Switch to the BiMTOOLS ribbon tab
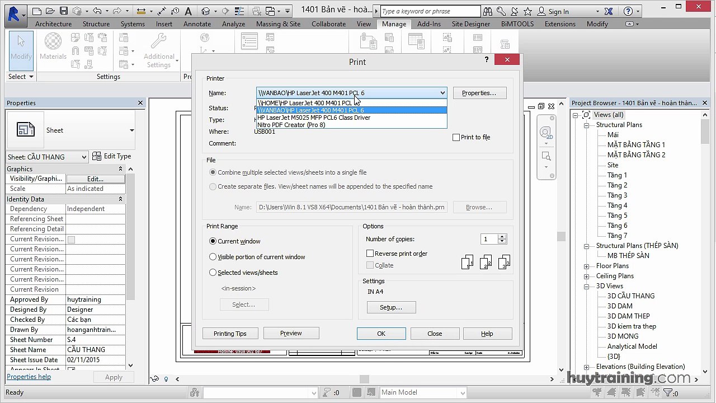716x403 pixels. (x=517, y=24)
